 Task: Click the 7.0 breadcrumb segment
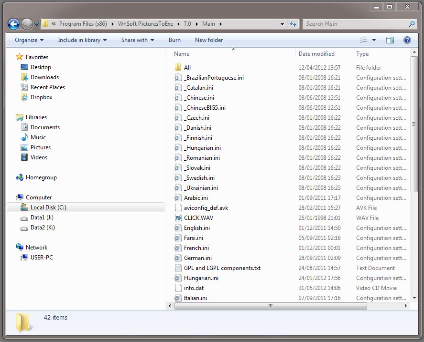pyautogui.click(x=187, y=24)
